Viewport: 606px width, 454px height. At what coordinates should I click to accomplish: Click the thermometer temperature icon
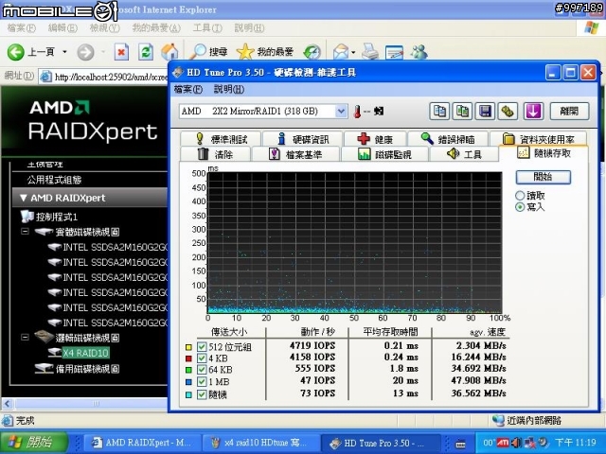point(358,112)
